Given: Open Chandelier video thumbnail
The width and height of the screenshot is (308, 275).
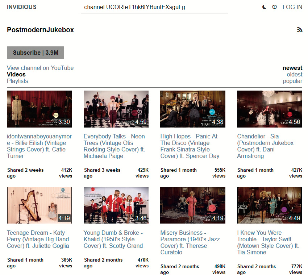Looking at the screenshot, I should tap(270, 109).
